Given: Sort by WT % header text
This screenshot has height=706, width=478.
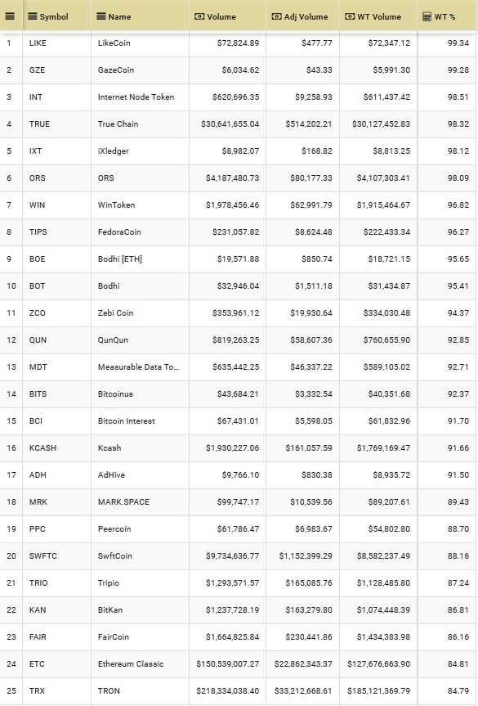Looking at the screenshot, I should (x=444, y=16).
